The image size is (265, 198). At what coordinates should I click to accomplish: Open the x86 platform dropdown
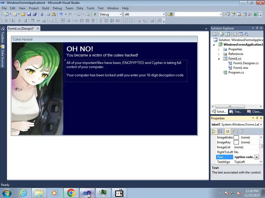[164, 14]
